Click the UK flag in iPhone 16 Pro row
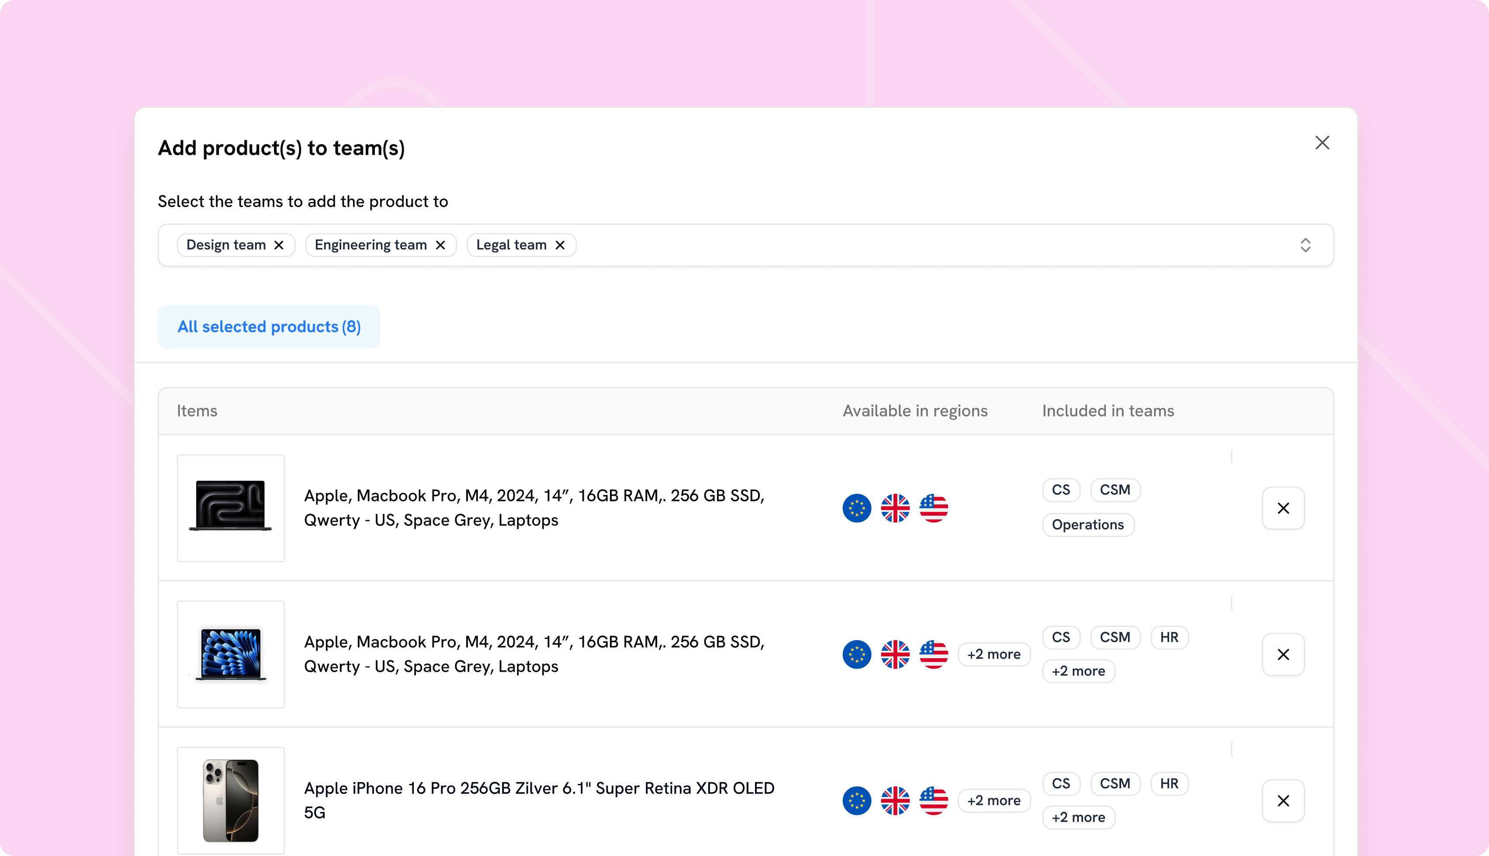Viewport: 1489px width, 856px height. (895, 801)
